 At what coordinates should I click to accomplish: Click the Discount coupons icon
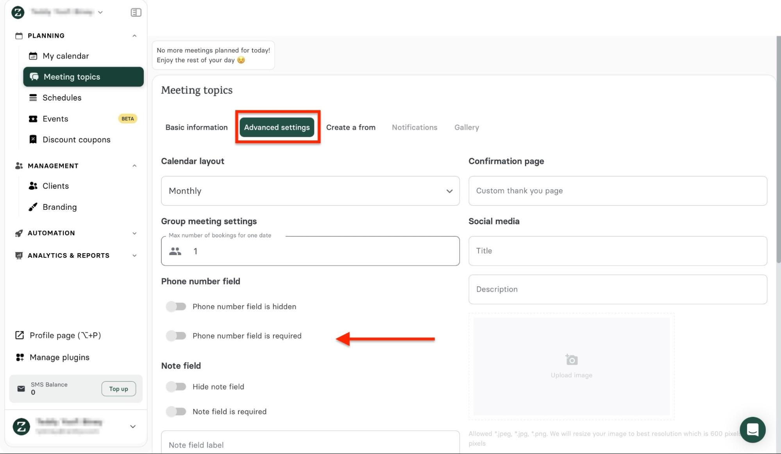33,139
